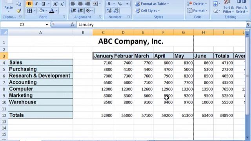251x141 pixels.
Task: Expand the formula bar
Action: 248,24
